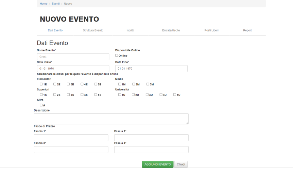Click the Data Inizio date field
This screenshot has width=293, height=170.
pos(73,68)
